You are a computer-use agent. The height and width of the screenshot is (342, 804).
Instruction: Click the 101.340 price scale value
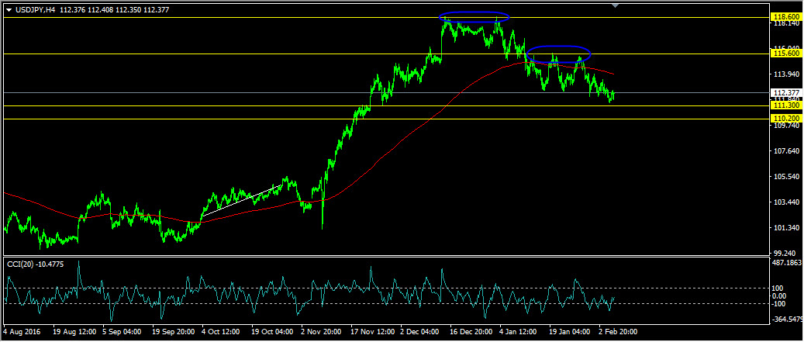(787, 228)
